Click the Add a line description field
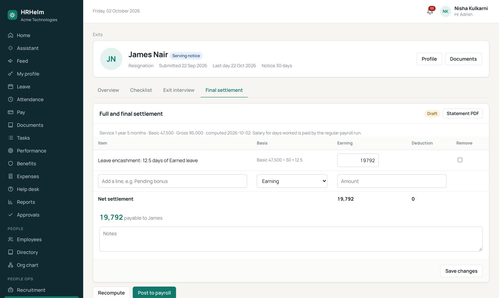This screenshot has width=499, height=298. coord(172,181)
